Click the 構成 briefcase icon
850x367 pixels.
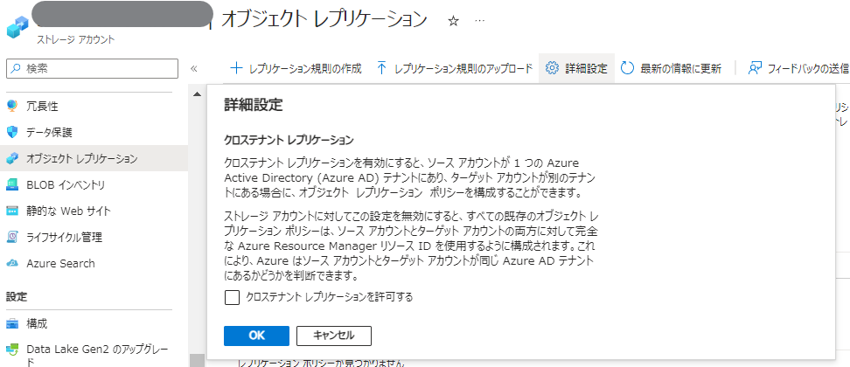click(12, 324)
